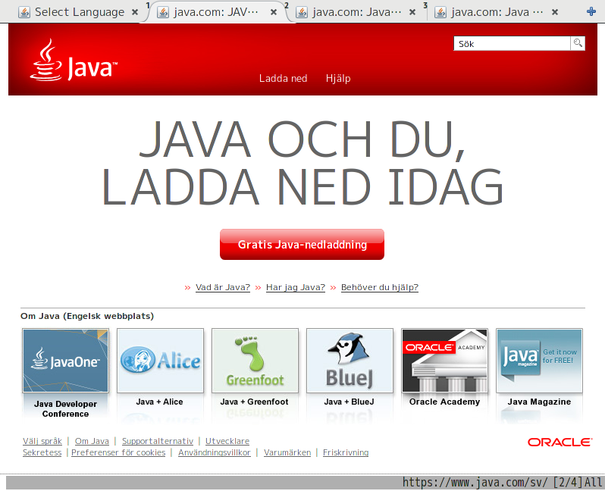Open the Java Magazine thumbnail
The height and width of the screenshot is (491, 605).
point(539,361)
